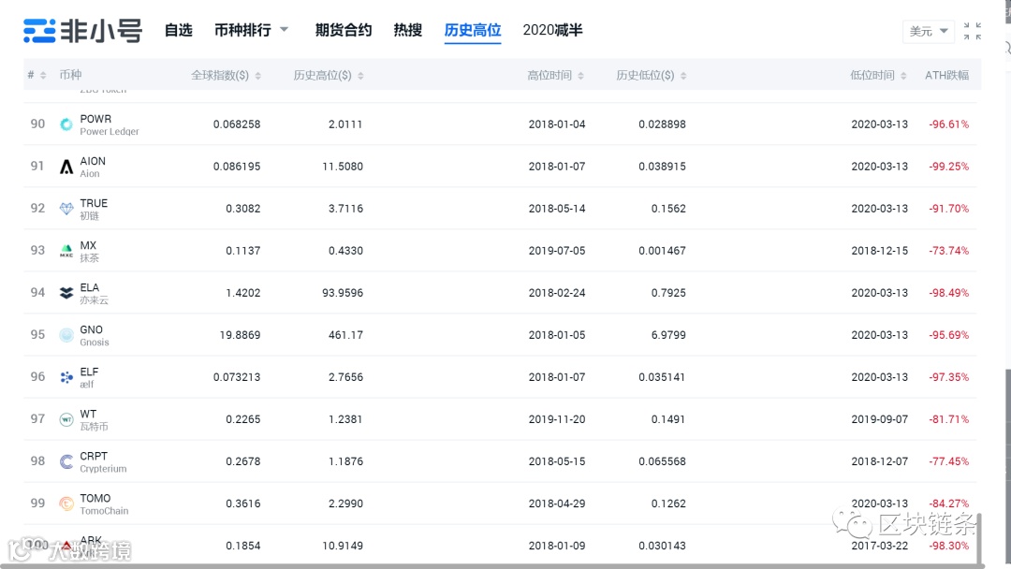Click the ELA coin icon

(66, 293)
